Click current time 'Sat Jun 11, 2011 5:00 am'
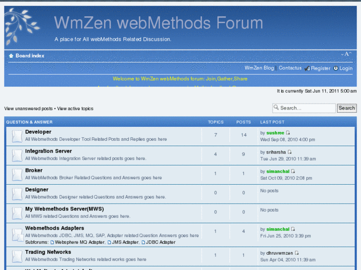The height and width of the screenshot is (270, 361). coord(331,91)
